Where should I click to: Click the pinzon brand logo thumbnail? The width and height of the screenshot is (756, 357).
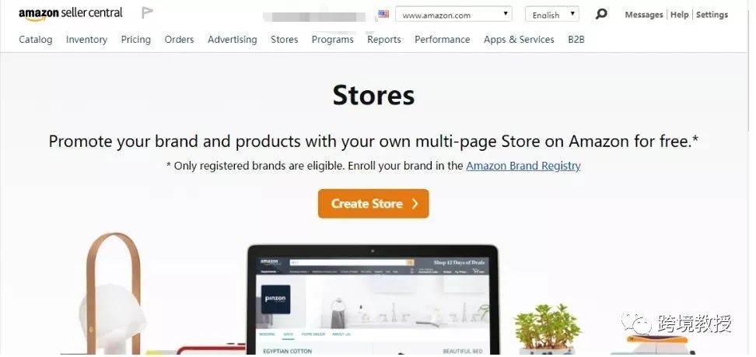coord(276,299)
